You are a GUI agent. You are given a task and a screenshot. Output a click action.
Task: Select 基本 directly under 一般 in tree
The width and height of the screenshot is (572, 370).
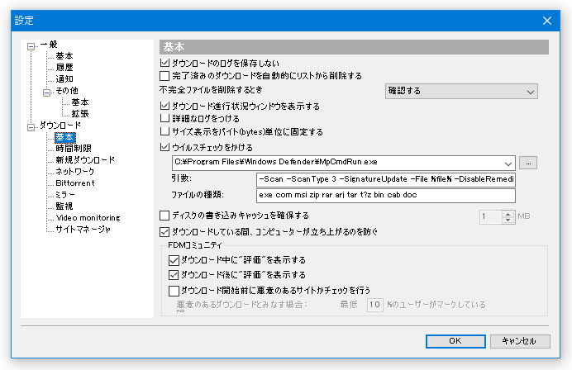point(64,56)
